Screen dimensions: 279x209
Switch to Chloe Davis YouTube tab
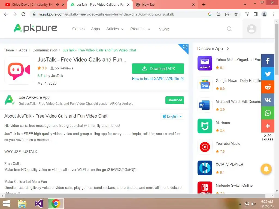pos(32,5)
